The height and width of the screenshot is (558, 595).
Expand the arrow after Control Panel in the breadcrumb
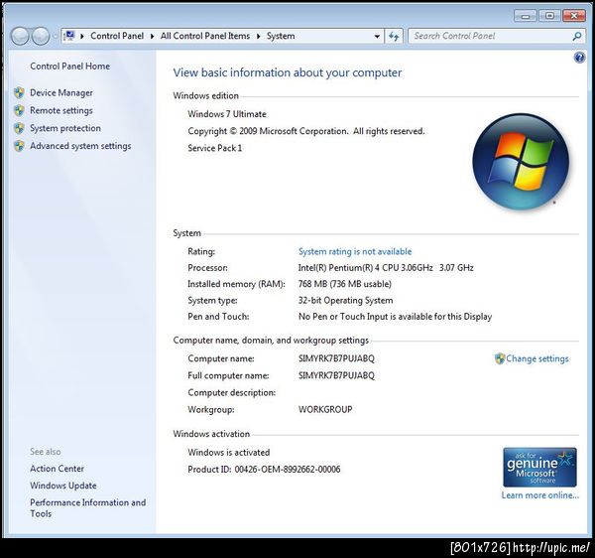click(x=152, y=36)
